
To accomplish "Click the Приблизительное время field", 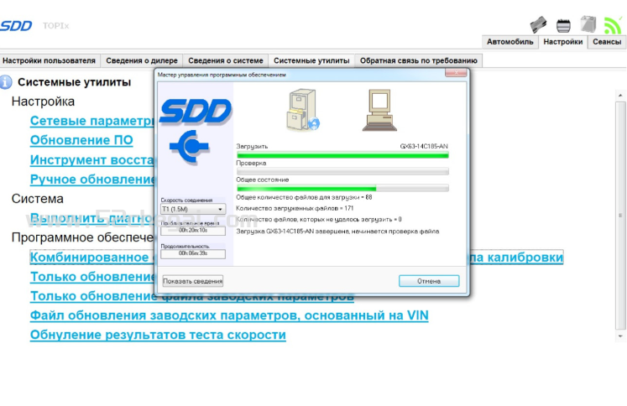I will click(193, 231).
